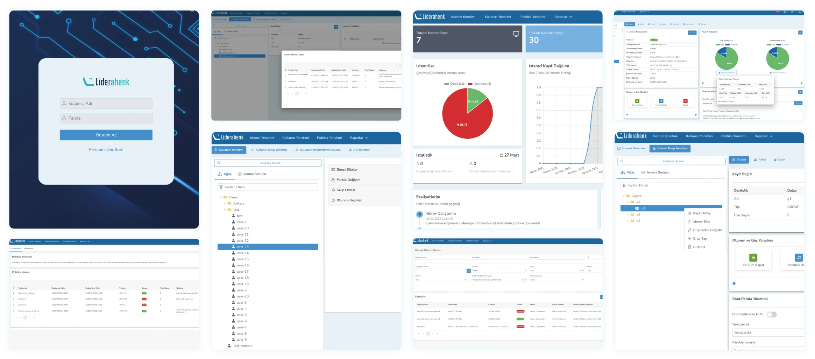Expand the k2 folder node

(628, 215)
